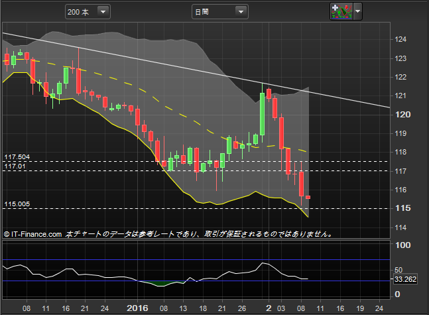Viewport: 429px width, 315px height.
Task: Click the 0 label on RSI axis
Action: point(397,294)
